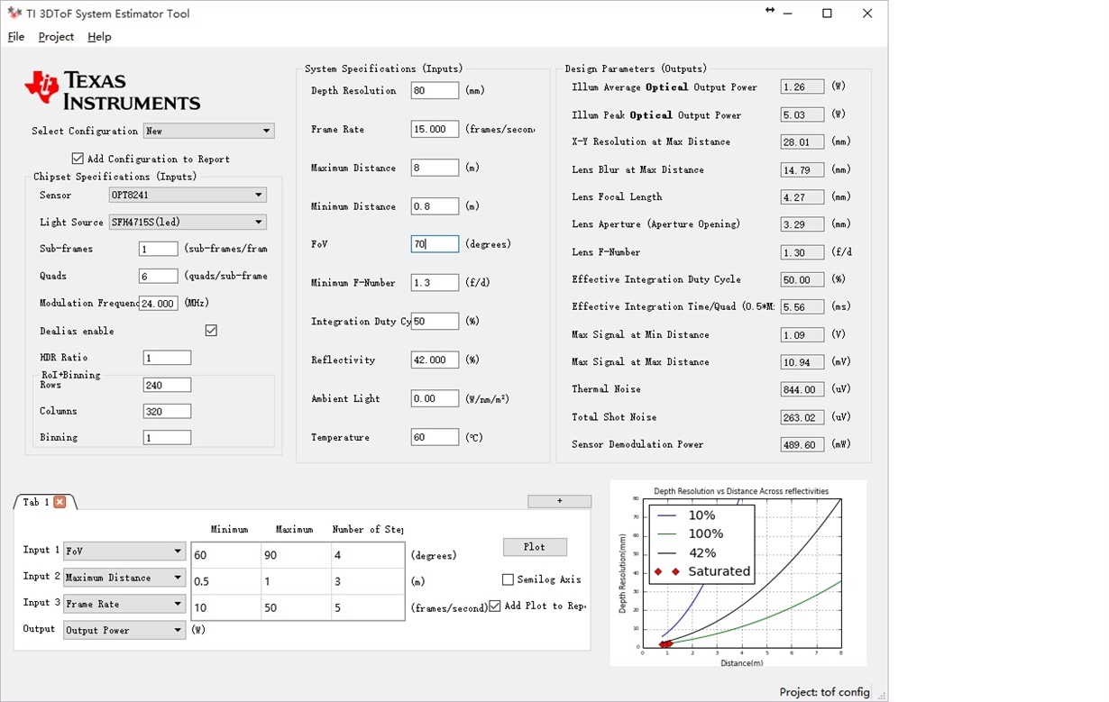
Task: Toggle Add Plot to Report checkbox
Action: tap(495, 606)
